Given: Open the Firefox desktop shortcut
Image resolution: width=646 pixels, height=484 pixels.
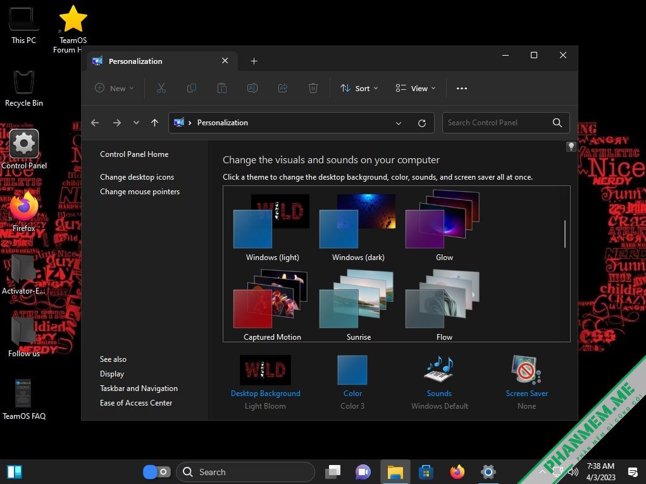Looking at the screenshot, I should (x=24, y=212).
